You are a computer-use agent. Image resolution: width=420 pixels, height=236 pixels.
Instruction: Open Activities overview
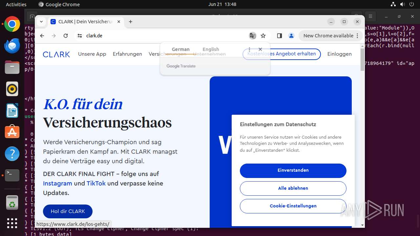[16, 4]
